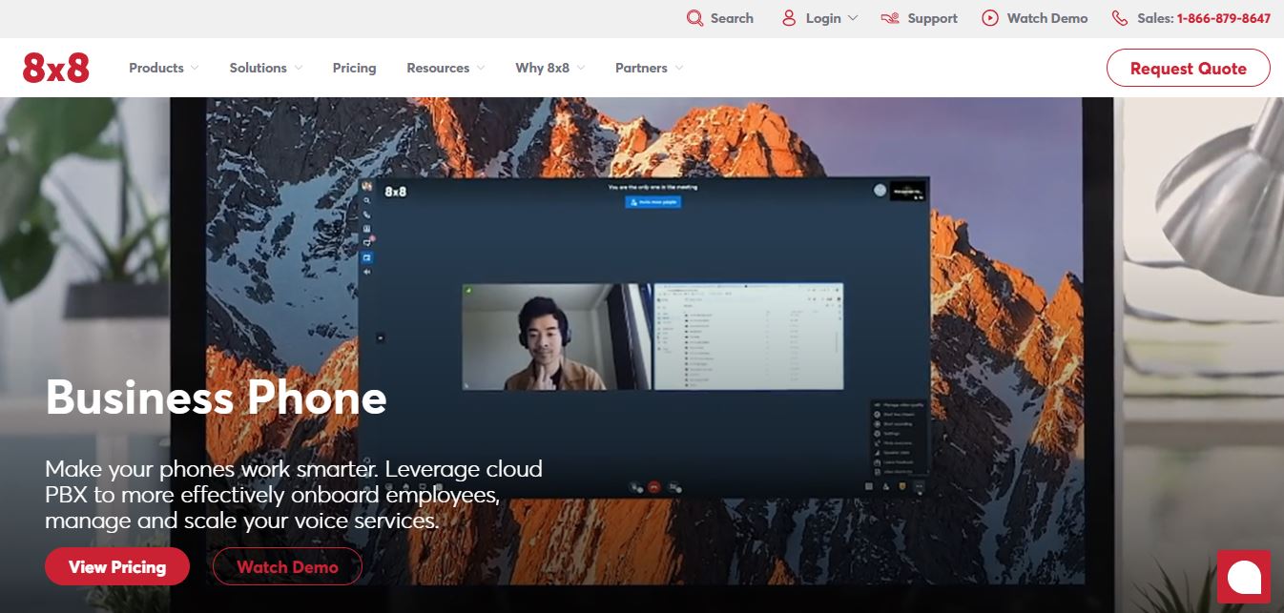Click the Business Phone heading

click(x=217, y=398)
